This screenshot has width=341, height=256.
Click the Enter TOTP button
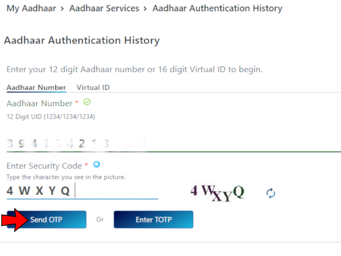pos(153,220)
